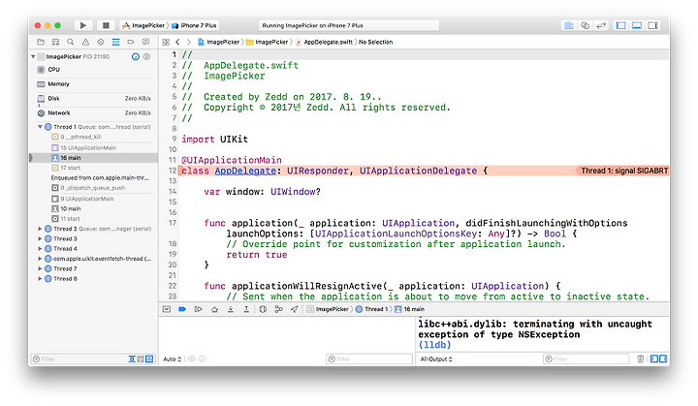
Task: Toggle the Navigator panel visibility
Action: point(621,25)
